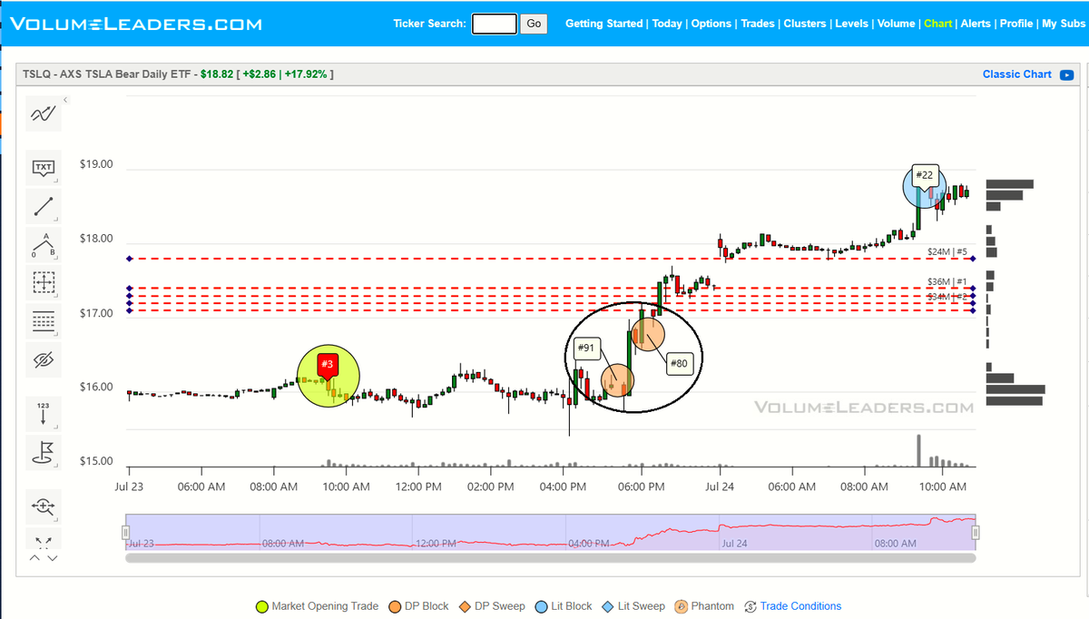The width and height of the screenshot is (1089, 619).
Task: Click the right handle of range navigator
Action: (x=976, y=533)
